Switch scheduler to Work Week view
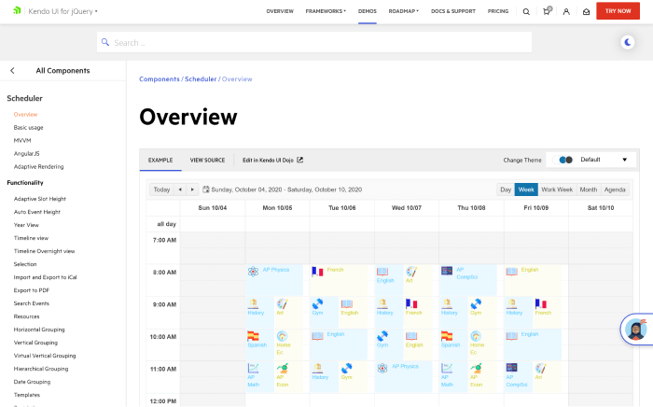The width and height of the screenshot is (653, 407). click(557, 189)
